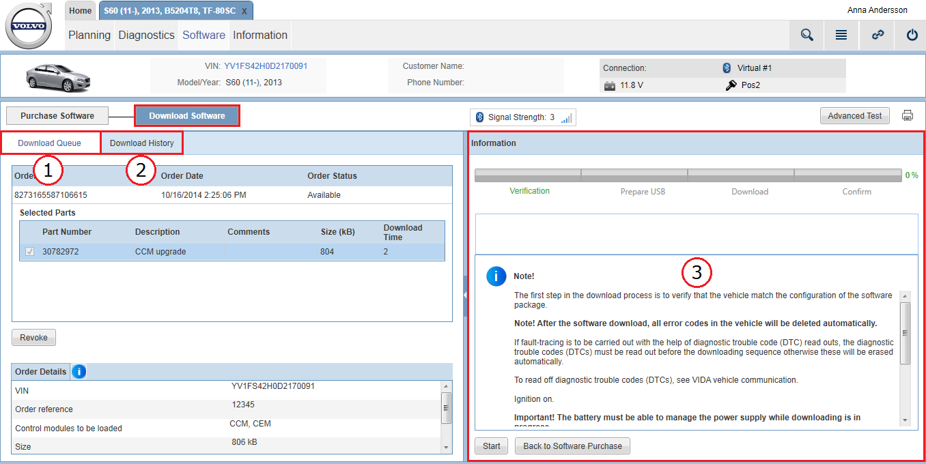The height and width of the screenshot is (464, 926).
Task: Click the Part Number column header
Action: [67, 232]
